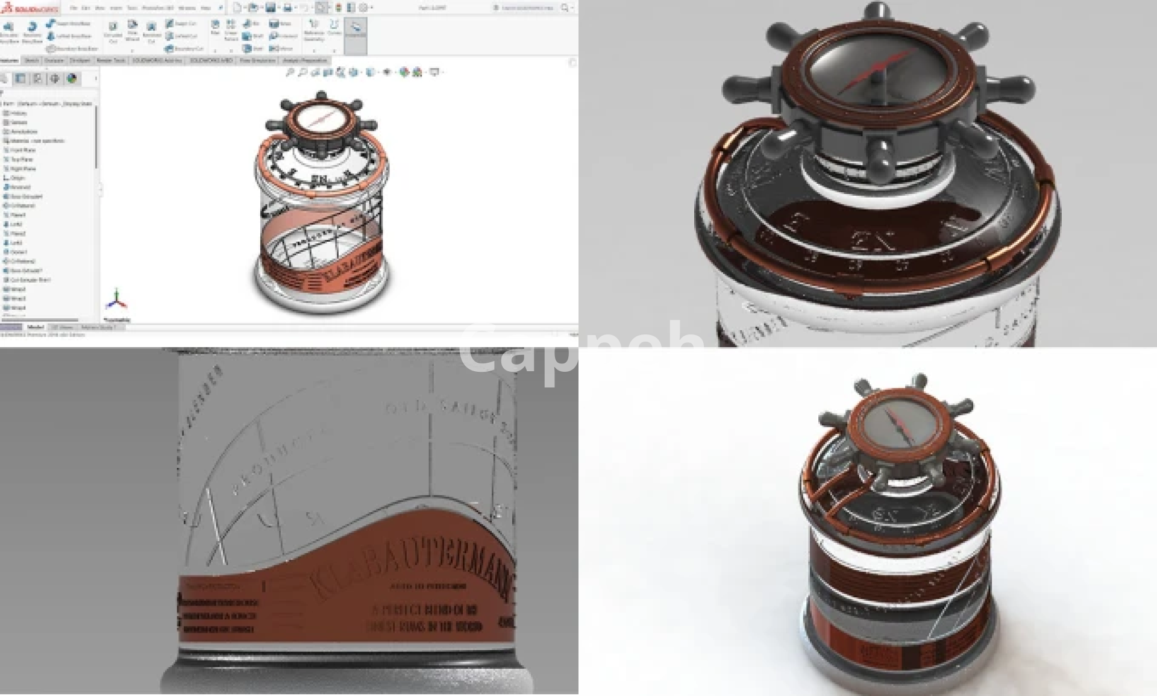Open the ConfigurationManager panel tab
The width and height of the screenshot is (1157, 696).
(37, 78)
